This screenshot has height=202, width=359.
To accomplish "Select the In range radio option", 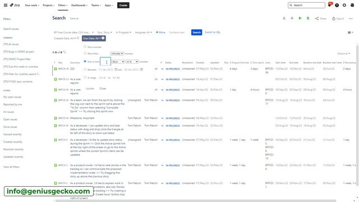I will 85,77.
